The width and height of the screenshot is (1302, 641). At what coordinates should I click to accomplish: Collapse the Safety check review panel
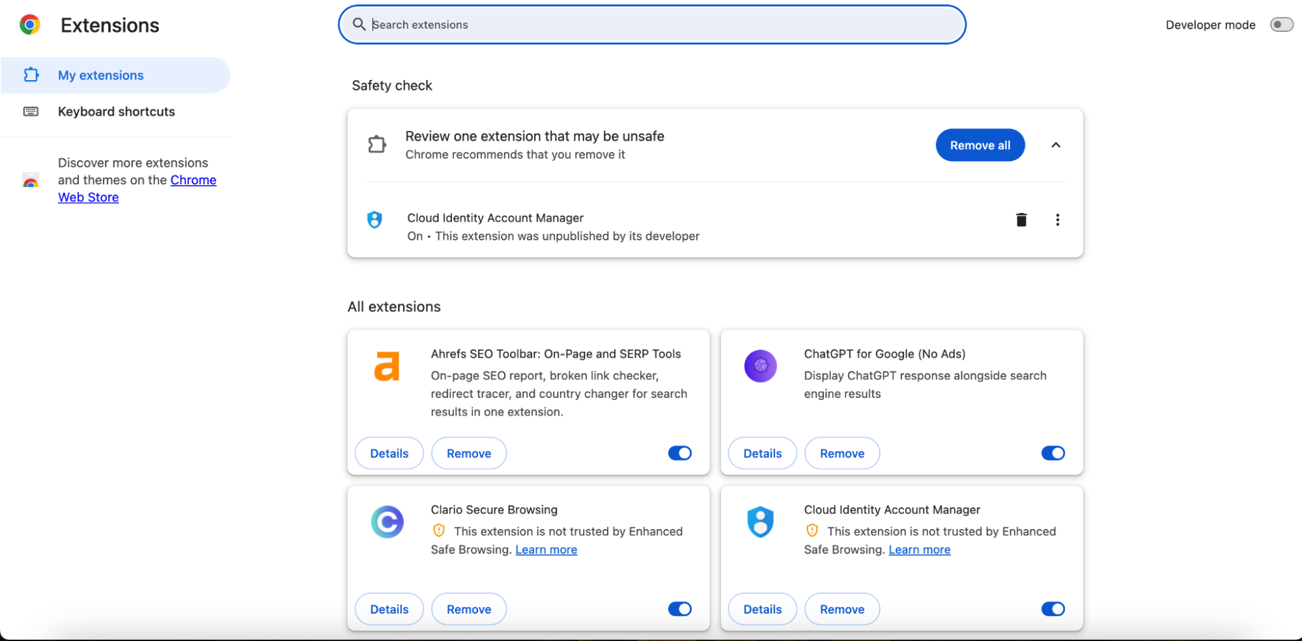pyautogui.click(x=1056, y=145)
